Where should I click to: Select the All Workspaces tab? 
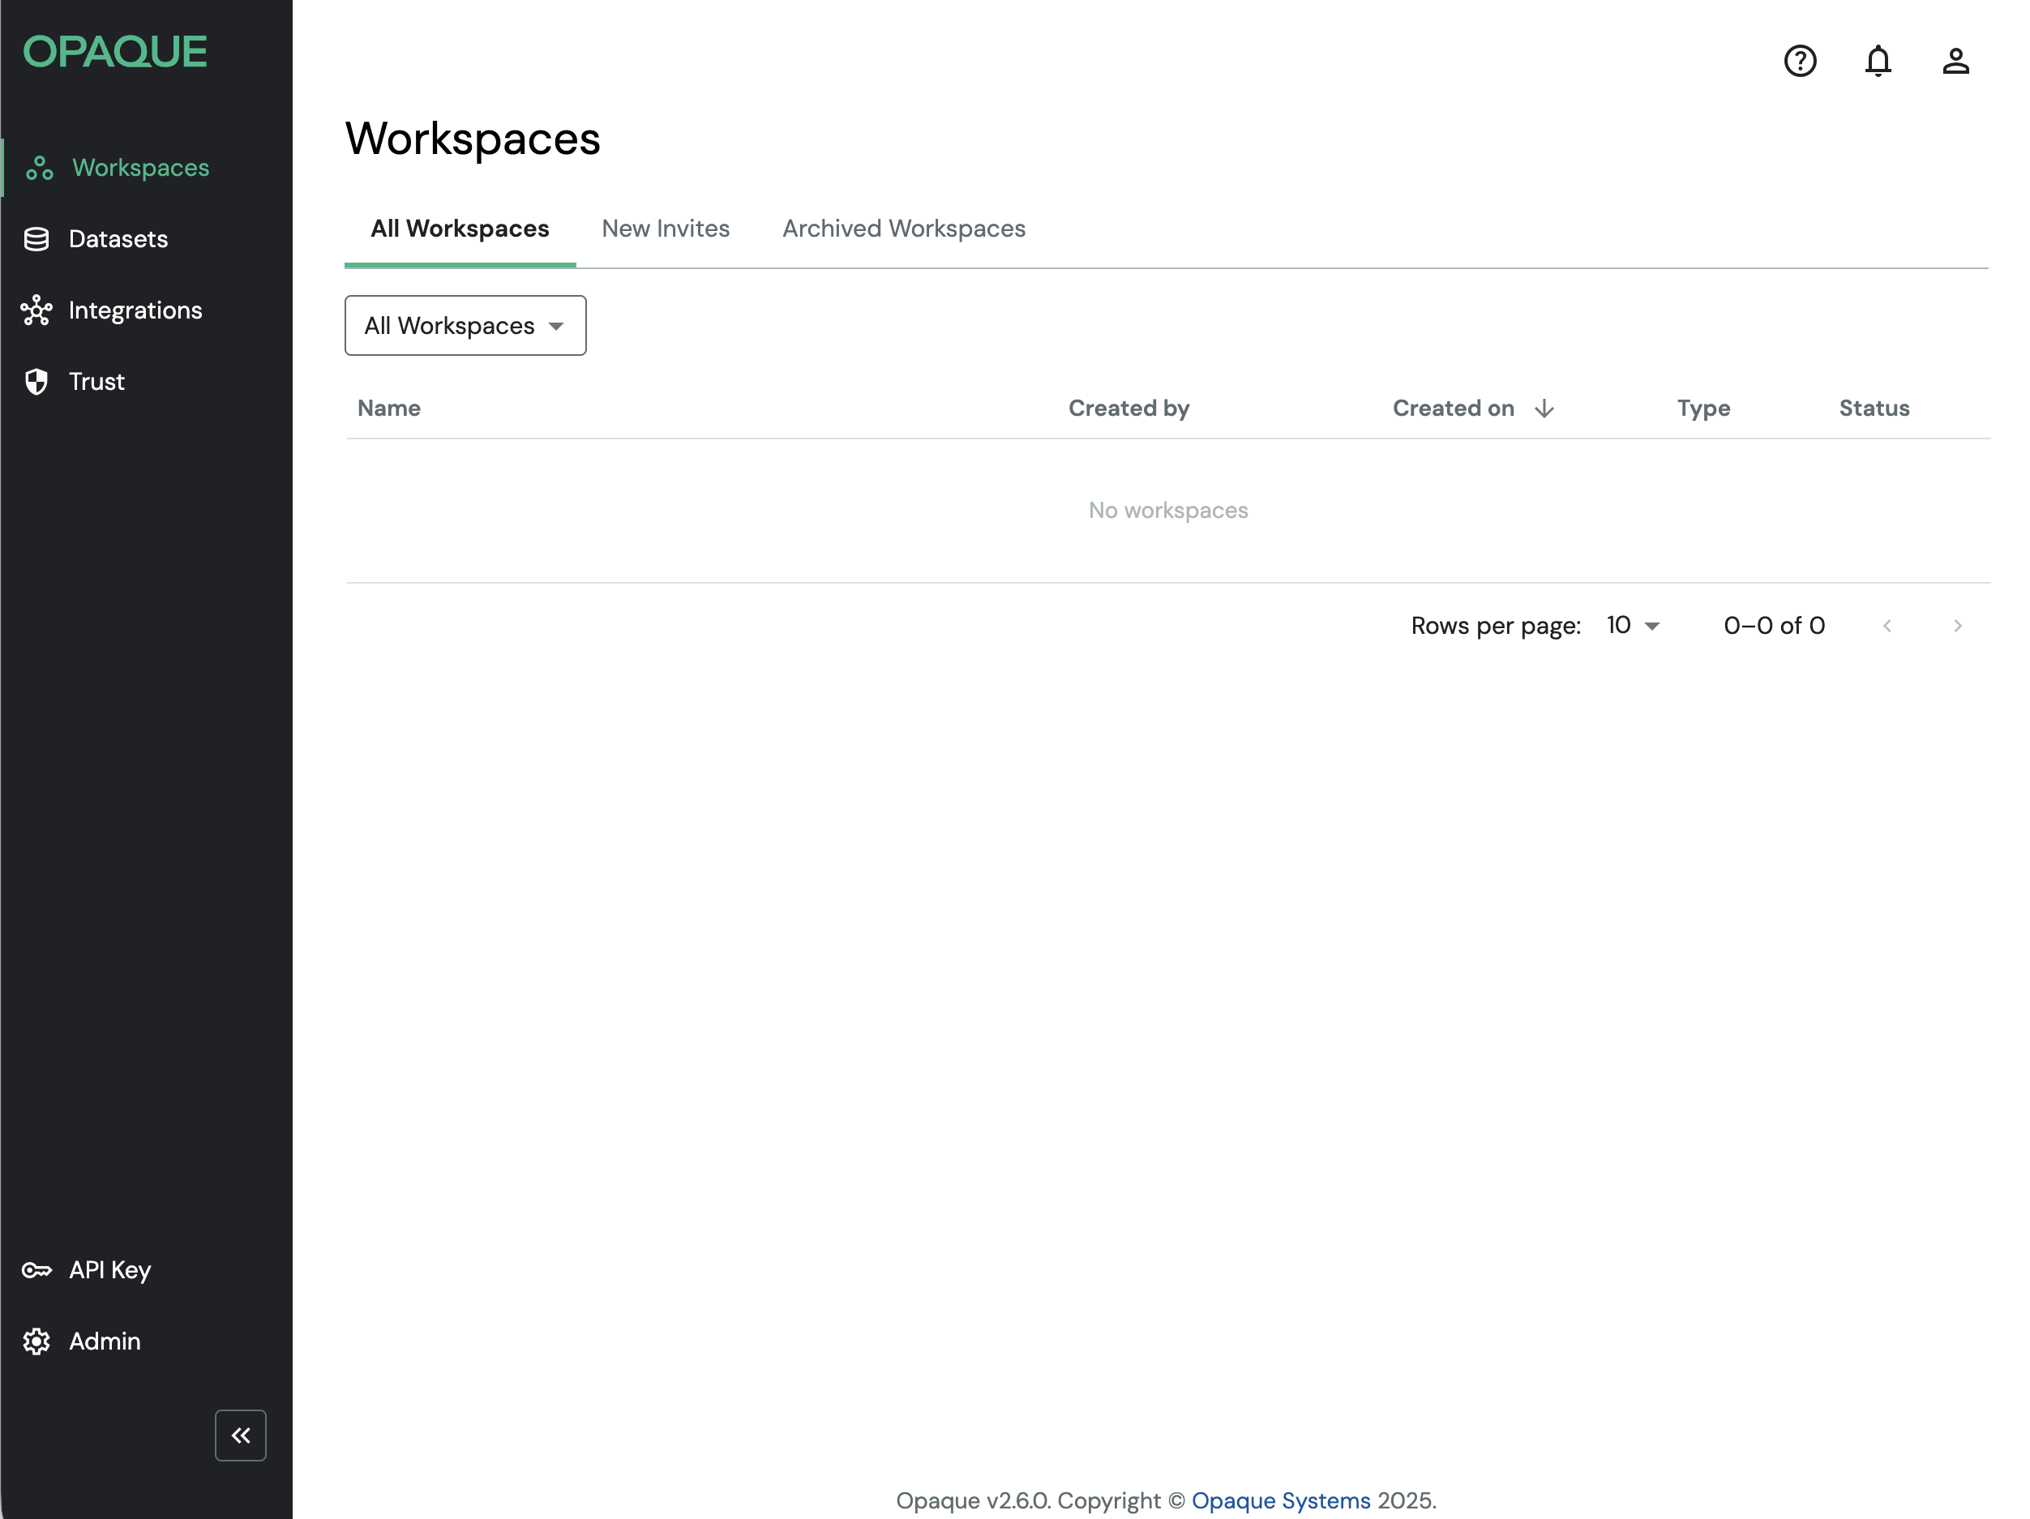[460, 229]
